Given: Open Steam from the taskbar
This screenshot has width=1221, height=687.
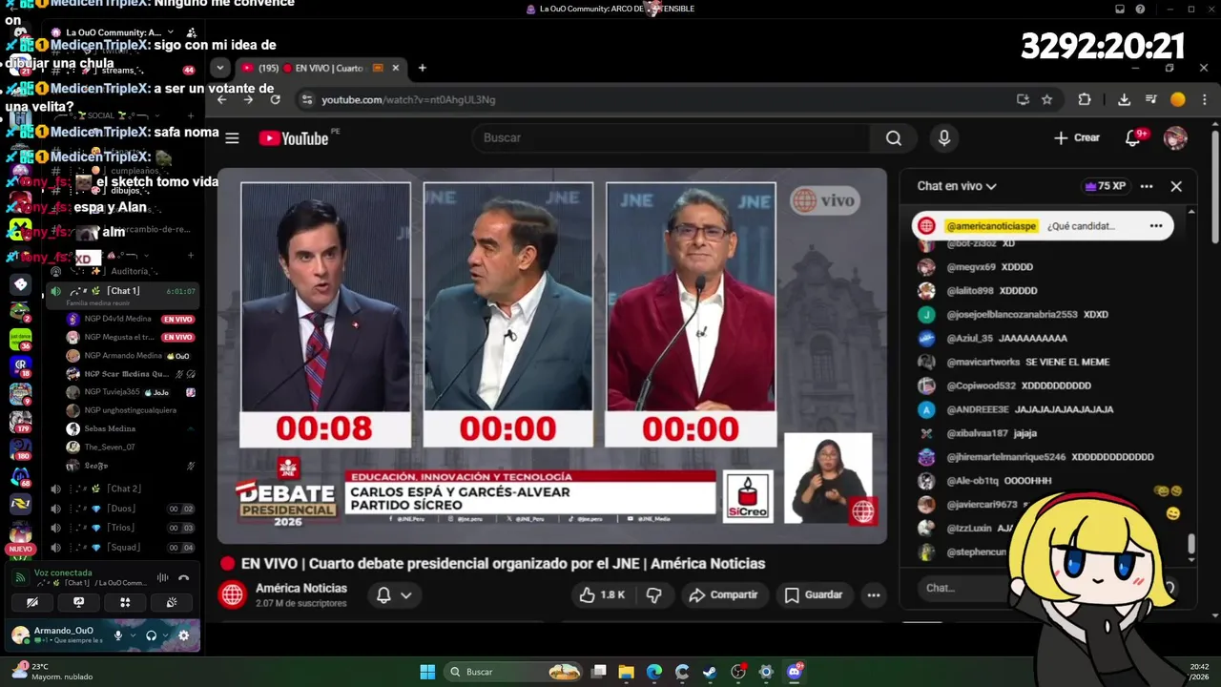Looking at the screenshot, I should pyautogui.click(x=710, y=672).
